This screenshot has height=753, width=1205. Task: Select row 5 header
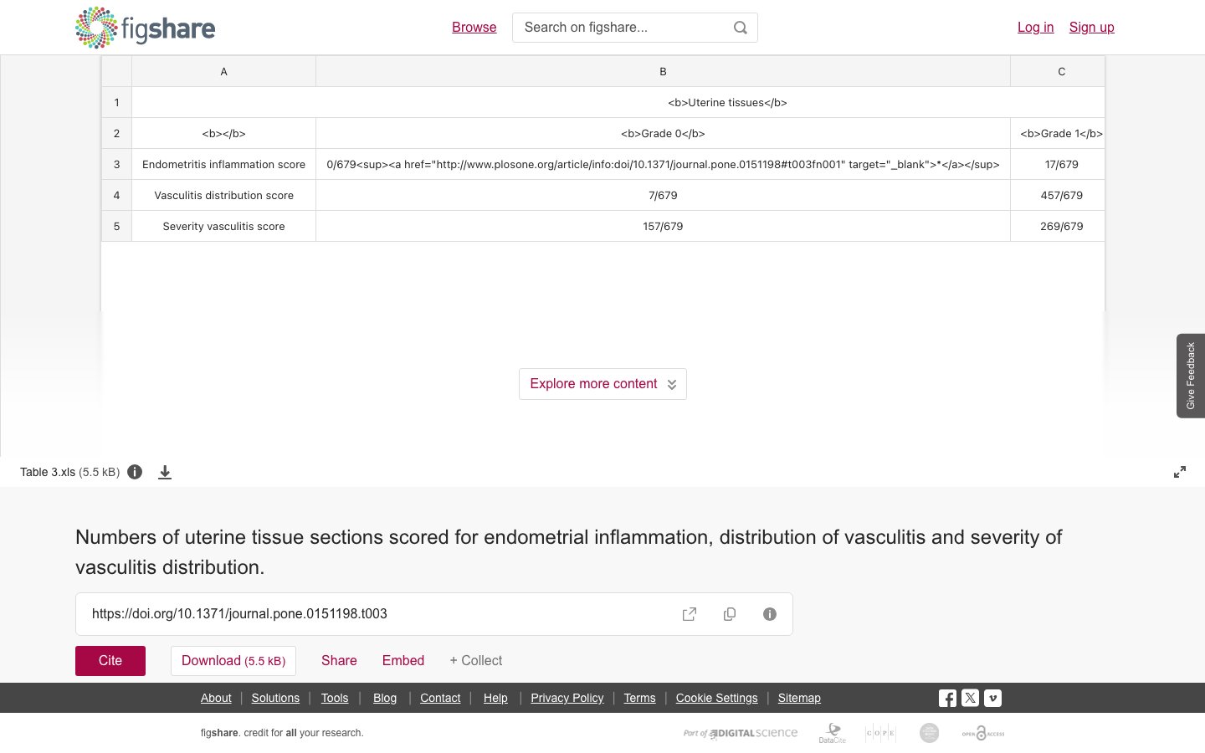[116, 227]
